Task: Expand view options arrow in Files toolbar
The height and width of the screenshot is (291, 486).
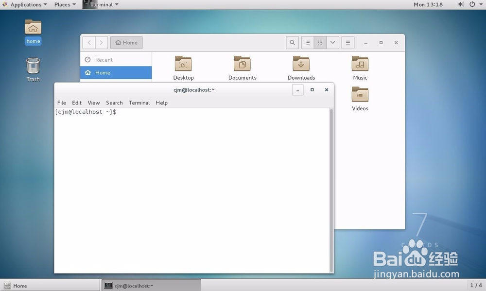Action: (332, 42)
